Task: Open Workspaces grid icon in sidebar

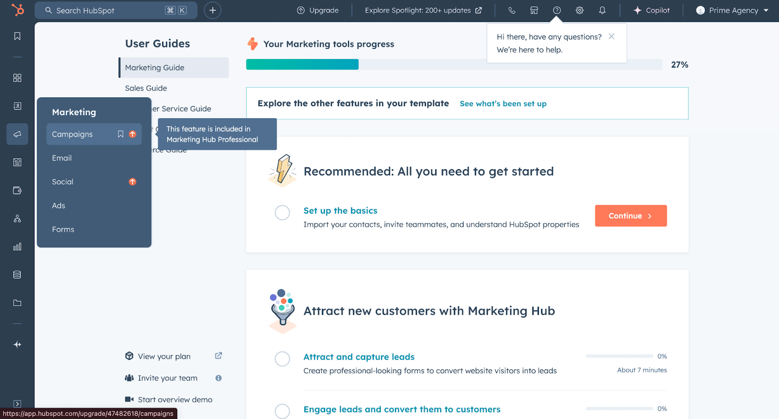Action: [x=17, y=78]
